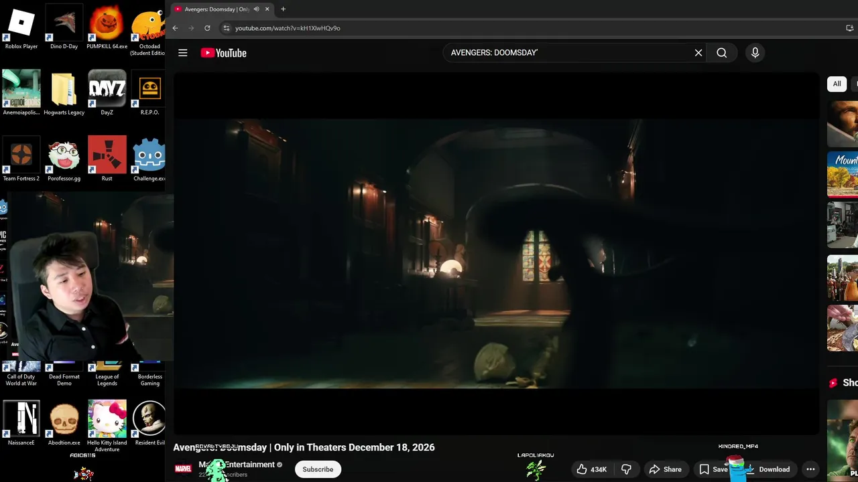This screenshot has height=482, width=858.
Task: Close the Avengers: Doomsday browser tab
Action: tap(267, 9)
